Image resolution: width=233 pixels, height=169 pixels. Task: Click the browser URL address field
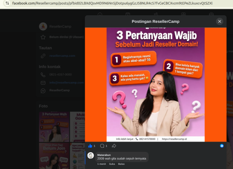point(112,3)
